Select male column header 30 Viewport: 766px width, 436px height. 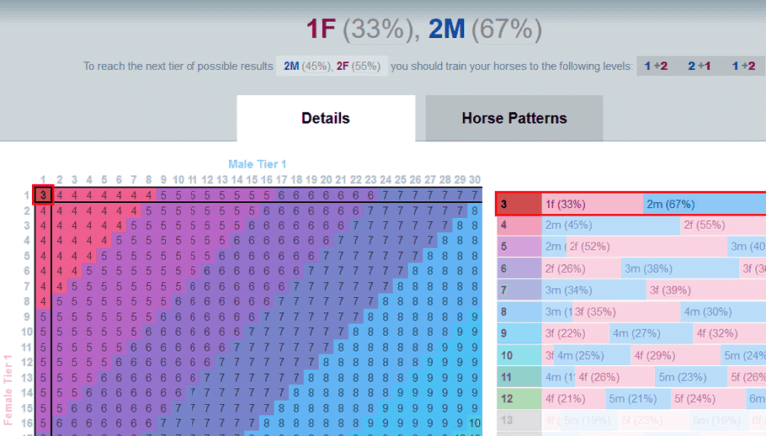click(475, 180)
